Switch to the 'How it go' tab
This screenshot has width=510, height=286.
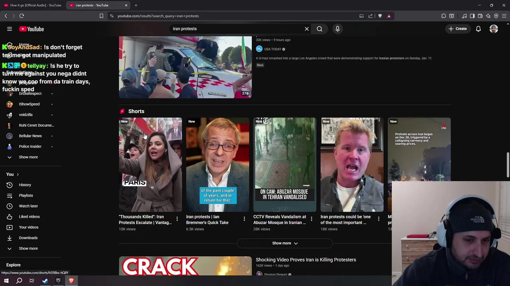point(33,5)
